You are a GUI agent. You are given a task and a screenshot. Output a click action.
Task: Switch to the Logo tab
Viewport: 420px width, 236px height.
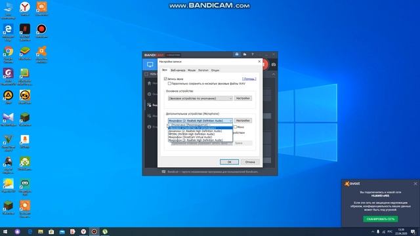[x=203, y=70]
